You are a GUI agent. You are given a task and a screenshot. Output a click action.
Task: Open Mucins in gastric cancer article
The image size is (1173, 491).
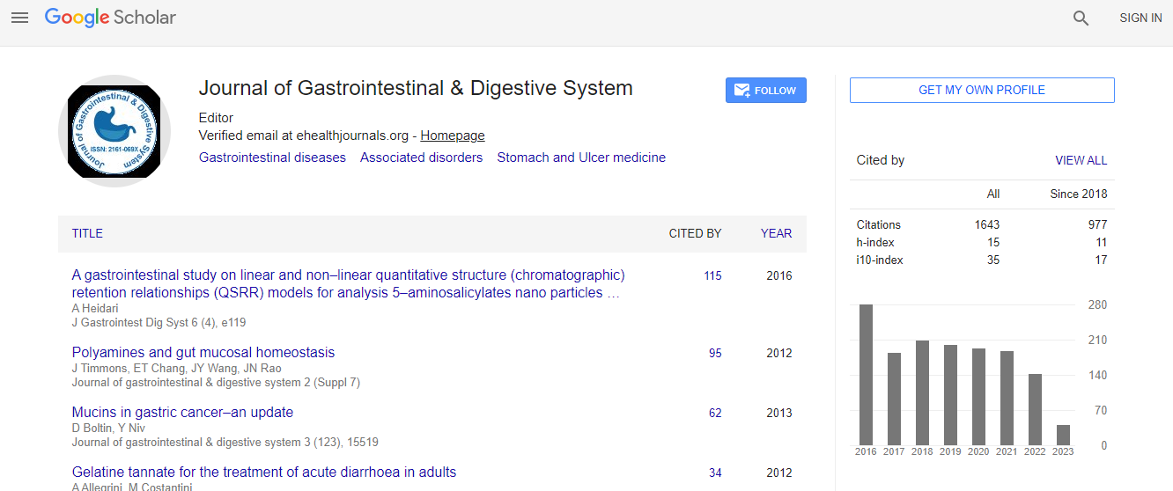tap(182, 412)
